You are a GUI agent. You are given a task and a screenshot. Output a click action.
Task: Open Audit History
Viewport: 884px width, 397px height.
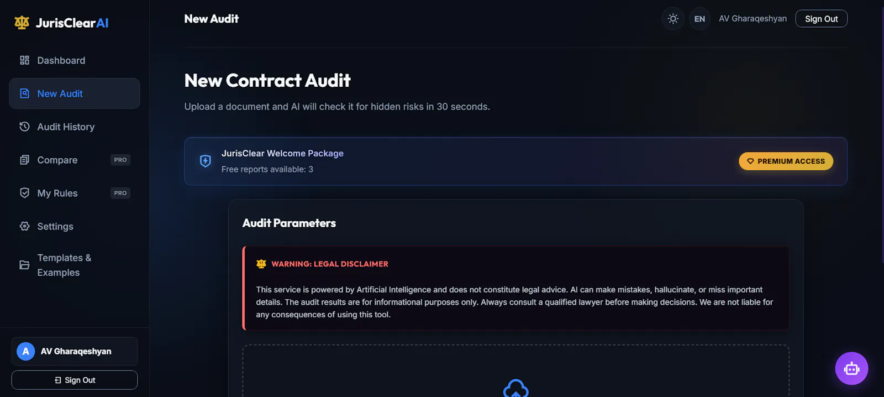click(x=75, y=127)
